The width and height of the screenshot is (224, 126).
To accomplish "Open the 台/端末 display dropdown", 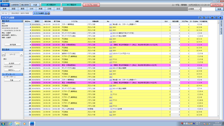I will 12,63.
